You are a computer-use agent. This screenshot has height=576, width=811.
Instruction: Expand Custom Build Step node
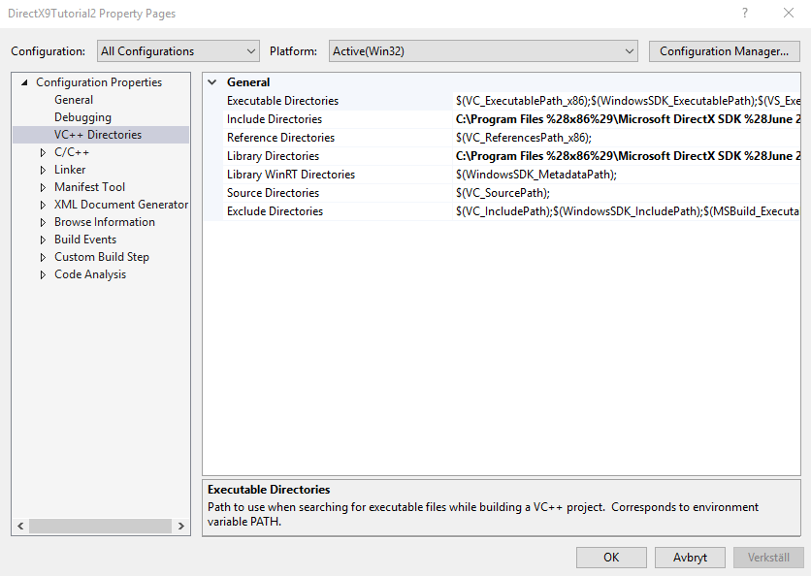pos(43,258)
